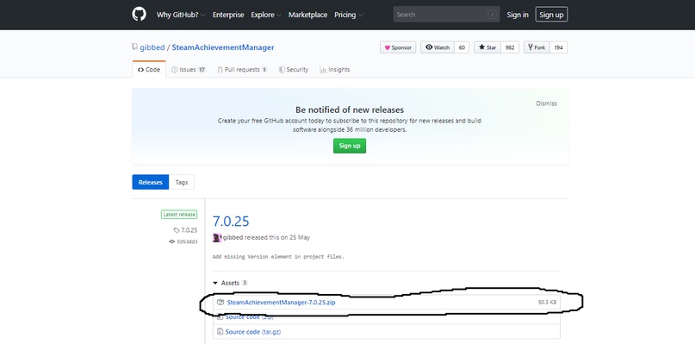The image size is (695, 344).
Task: Open the 7.0.25 release title
Action: (231, 221)
